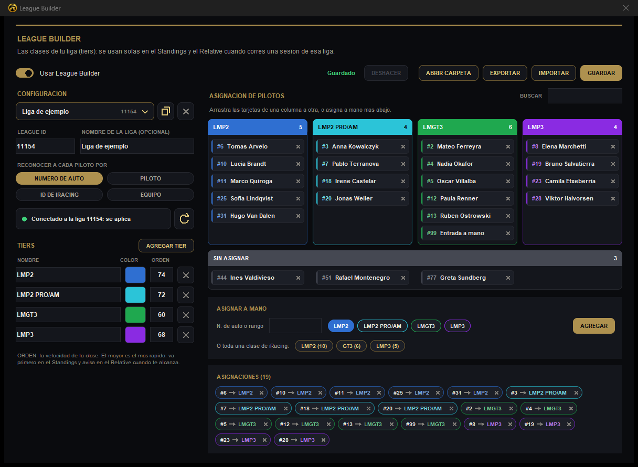The image size is (638, 467).
Task: Remove Mateo Ferreyra card
Action: click(x=508, y=146)
